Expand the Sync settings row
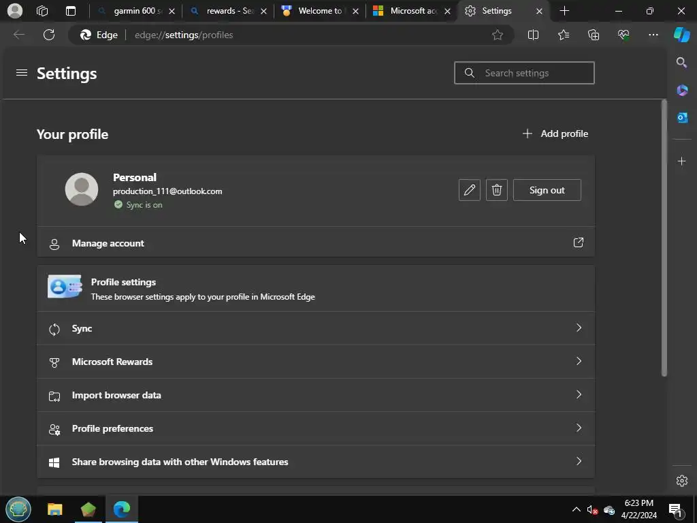This screenshot has width=697, height=523. click(316, 328)
